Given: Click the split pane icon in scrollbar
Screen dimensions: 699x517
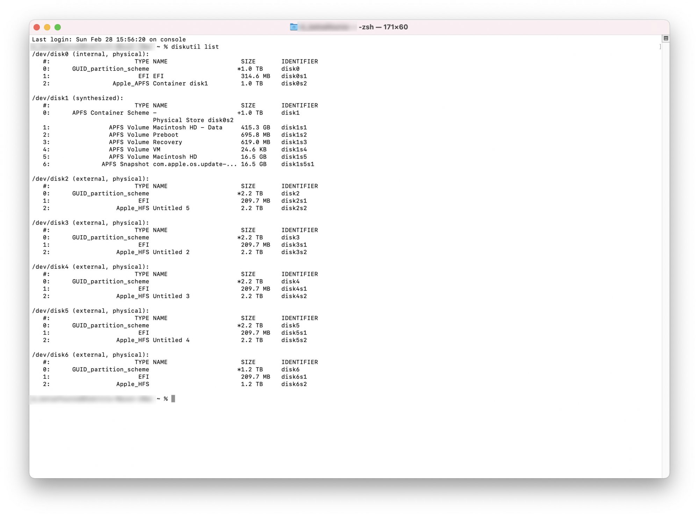Looking at the screenshot, I should click(665, 38).
